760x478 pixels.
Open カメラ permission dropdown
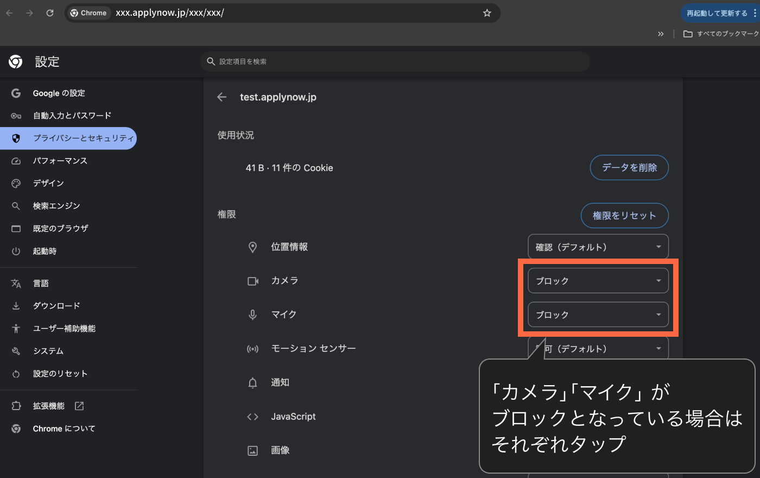click(598, 281)
